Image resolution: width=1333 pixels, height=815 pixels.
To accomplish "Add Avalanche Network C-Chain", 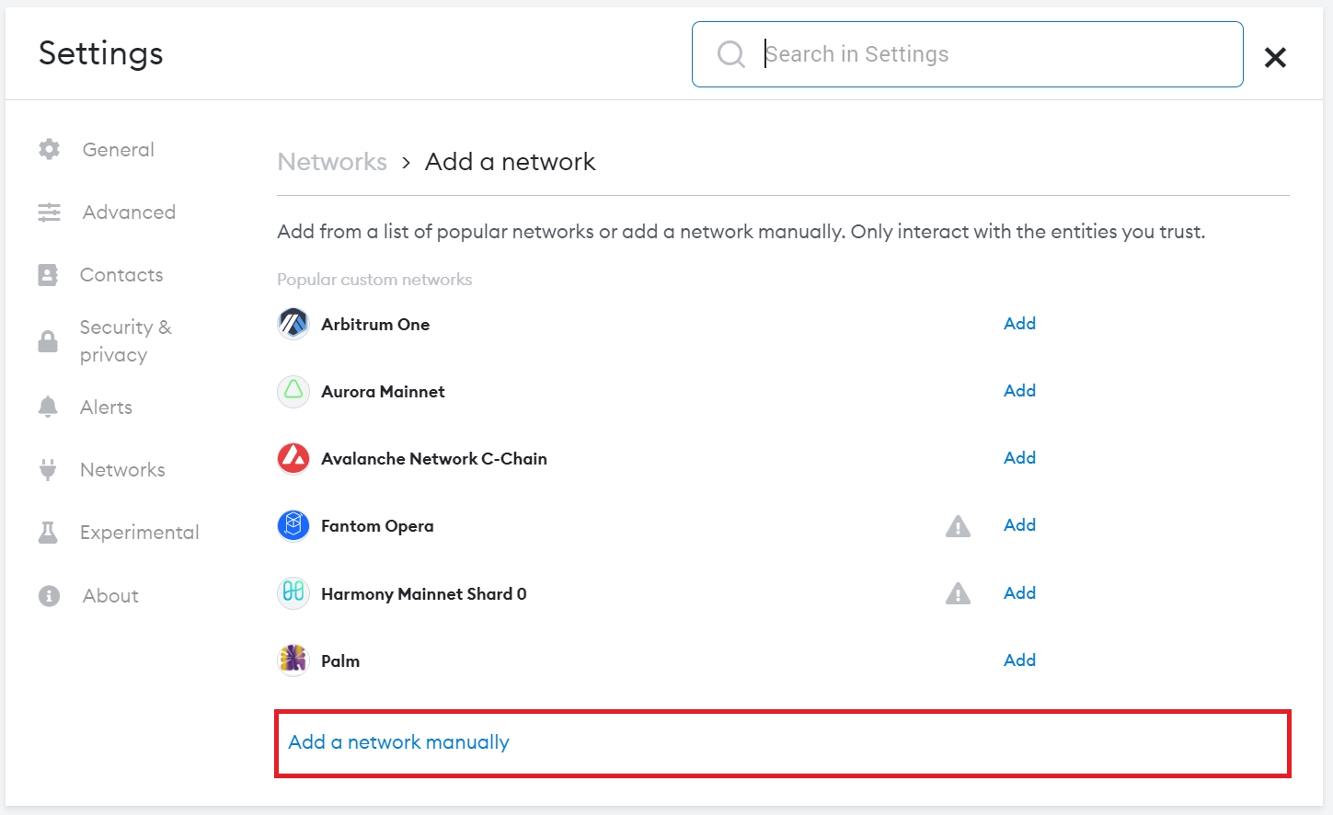I will (1019, 458).
